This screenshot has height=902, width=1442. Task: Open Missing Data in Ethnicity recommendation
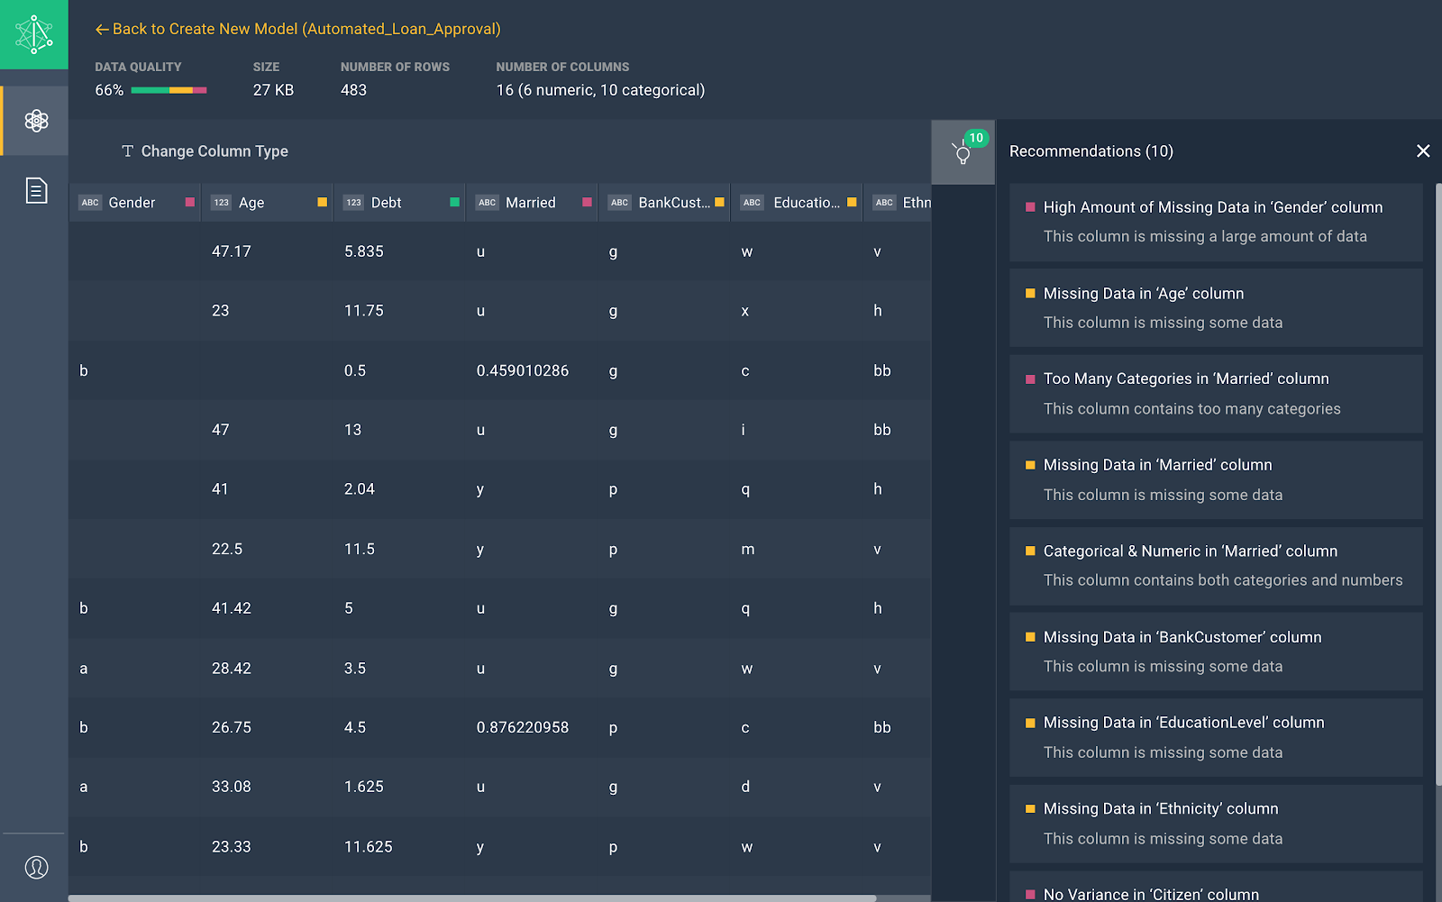pyautogui.click(x=1215, y=824)
